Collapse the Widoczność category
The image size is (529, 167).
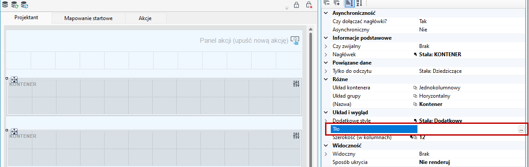[x=326, y=146]
